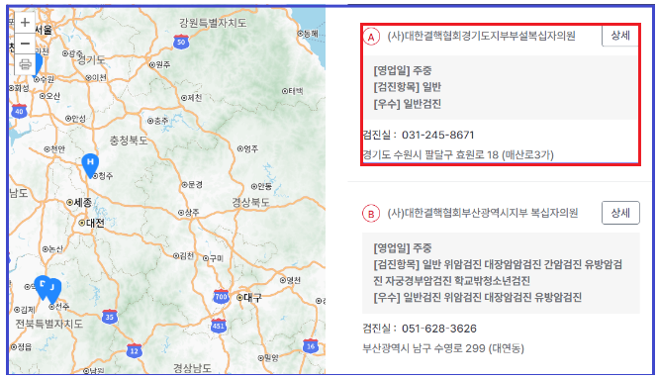Print the map using printer icon
The image size is (657, 379).
25,64
